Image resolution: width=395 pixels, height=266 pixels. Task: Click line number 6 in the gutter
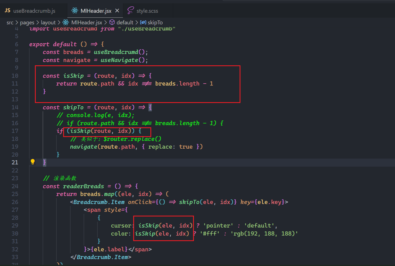click(17, 44)
